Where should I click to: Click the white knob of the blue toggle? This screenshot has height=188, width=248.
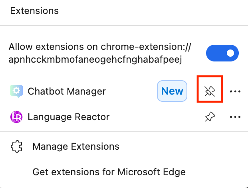click(230, 53)
